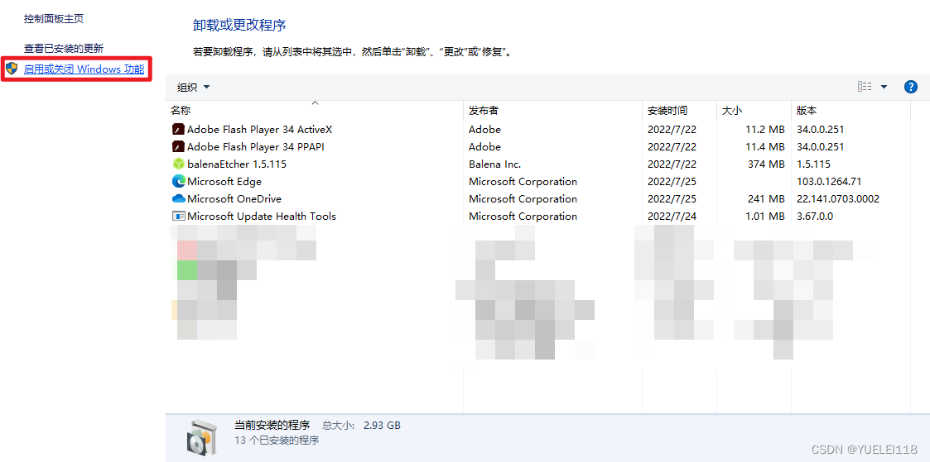Select the Microsoft Edge entry name
Screen dimensions: 930x462
224,182
